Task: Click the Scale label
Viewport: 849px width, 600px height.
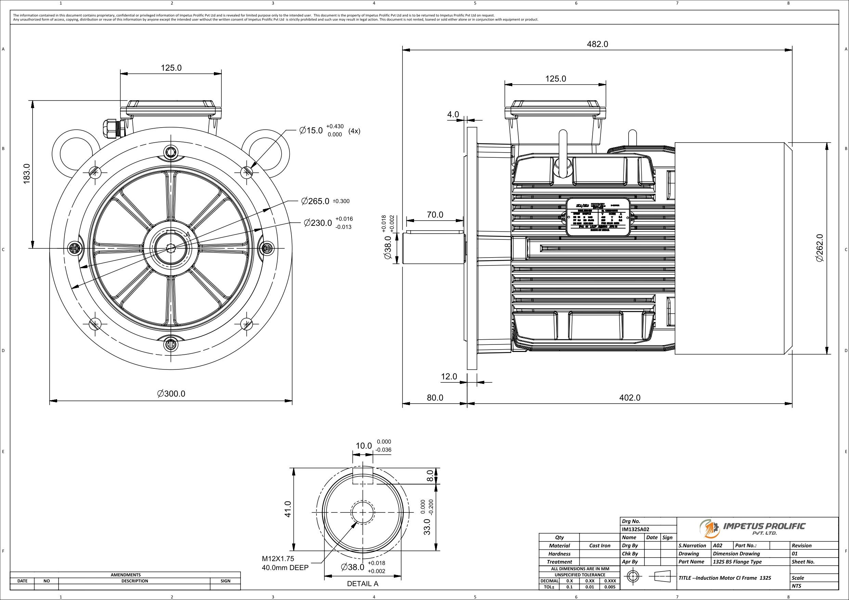Action: click(x=798, y=578)
